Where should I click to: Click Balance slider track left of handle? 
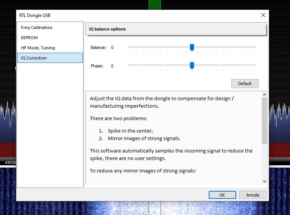tap(158, 47)
